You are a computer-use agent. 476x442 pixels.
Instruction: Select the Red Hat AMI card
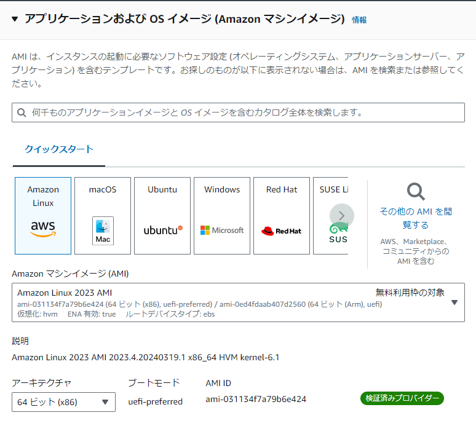coord(282,216)
